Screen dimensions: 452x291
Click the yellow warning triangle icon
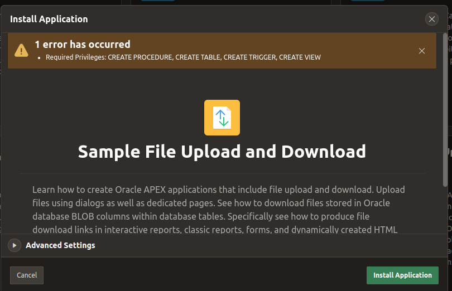pyautogui.click(x=21, y=50)
